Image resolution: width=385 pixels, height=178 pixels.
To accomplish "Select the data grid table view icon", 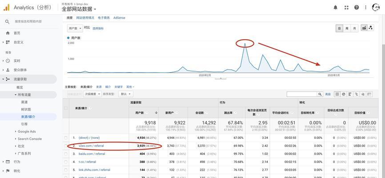I will [x=337, y=94].
